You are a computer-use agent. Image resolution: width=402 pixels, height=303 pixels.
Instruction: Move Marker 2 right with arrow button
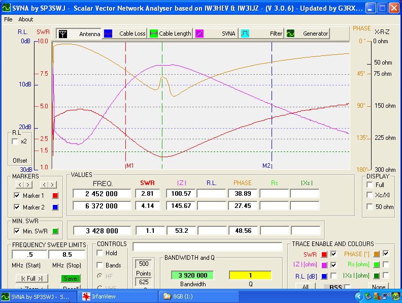[x=52, y=184]
